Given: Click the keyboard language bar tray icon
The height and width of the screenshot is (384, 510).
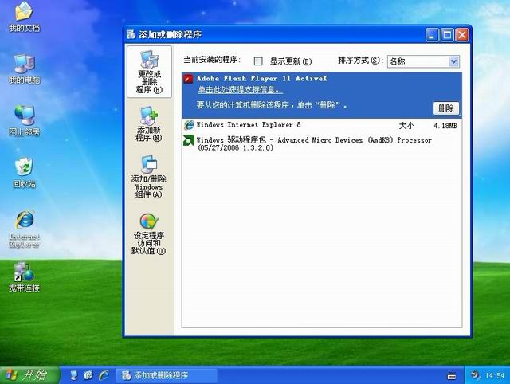Looking at the screenshot, I should pos(452,376).
